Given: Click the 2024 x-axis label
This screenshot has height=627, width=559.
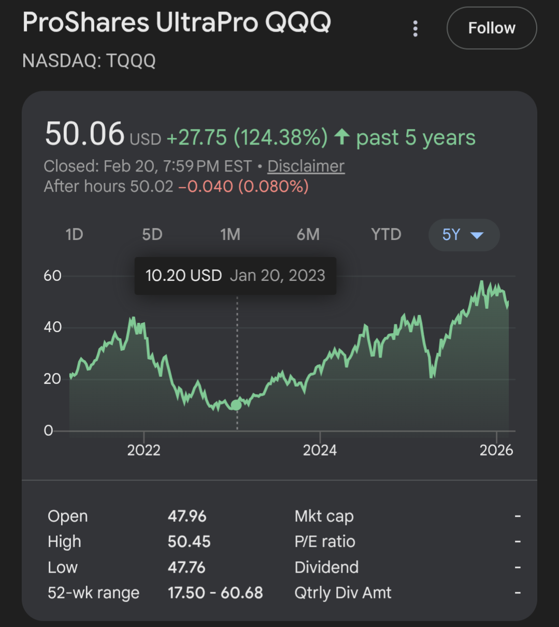Looking at the screenshot, I should (320, 450).
